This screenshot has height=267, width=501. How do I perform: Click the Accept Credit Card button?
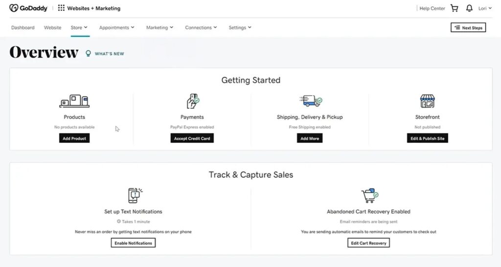192,138
